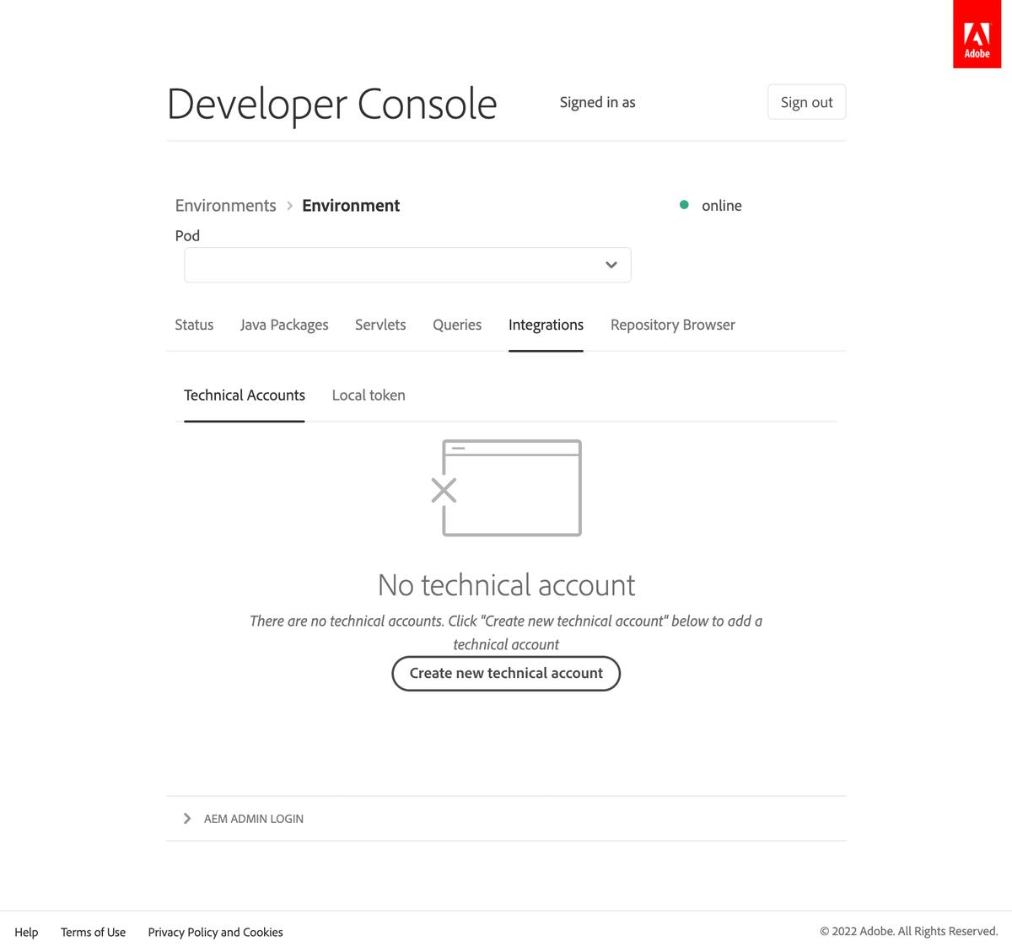This screenshot has width=1012, height=947.
Task: Click the Sign out button
Action: coord(805,101)
